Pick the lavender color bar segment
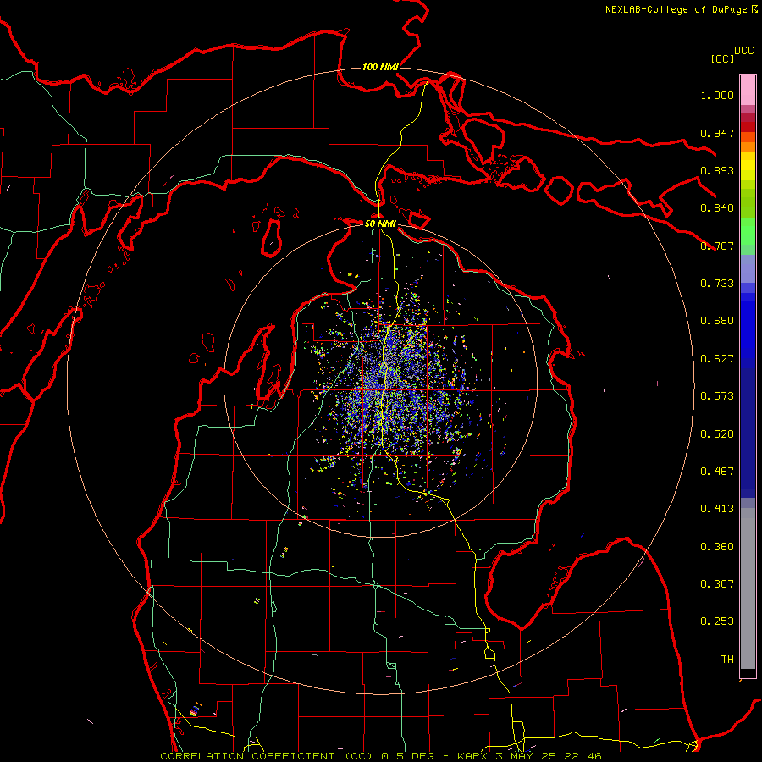Viewport: 762px width, 762px height. coord(748,269)
